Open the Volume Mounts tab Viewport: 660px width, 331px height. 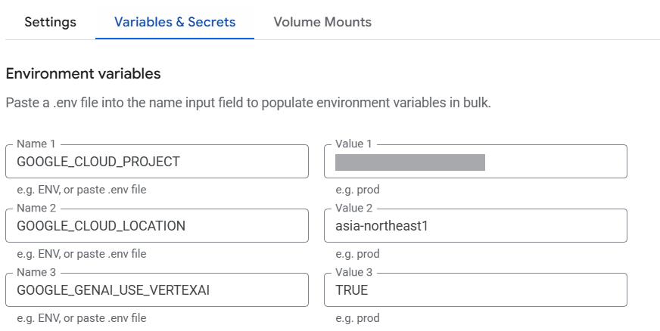tap(322, 22)
